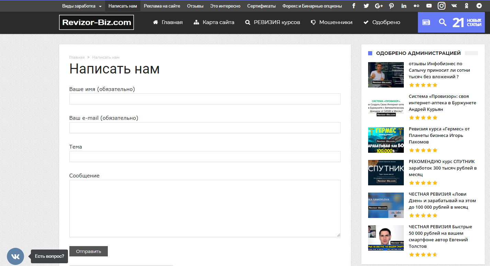This screenshot has width=490, height=266.
Task: Open the Отзывы menu item
Action: [x=195, y=6]
